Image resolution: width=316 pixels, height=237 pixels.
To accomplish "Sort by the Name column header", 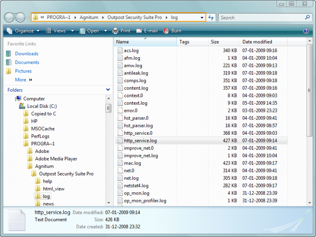I will tap(145, 42).
